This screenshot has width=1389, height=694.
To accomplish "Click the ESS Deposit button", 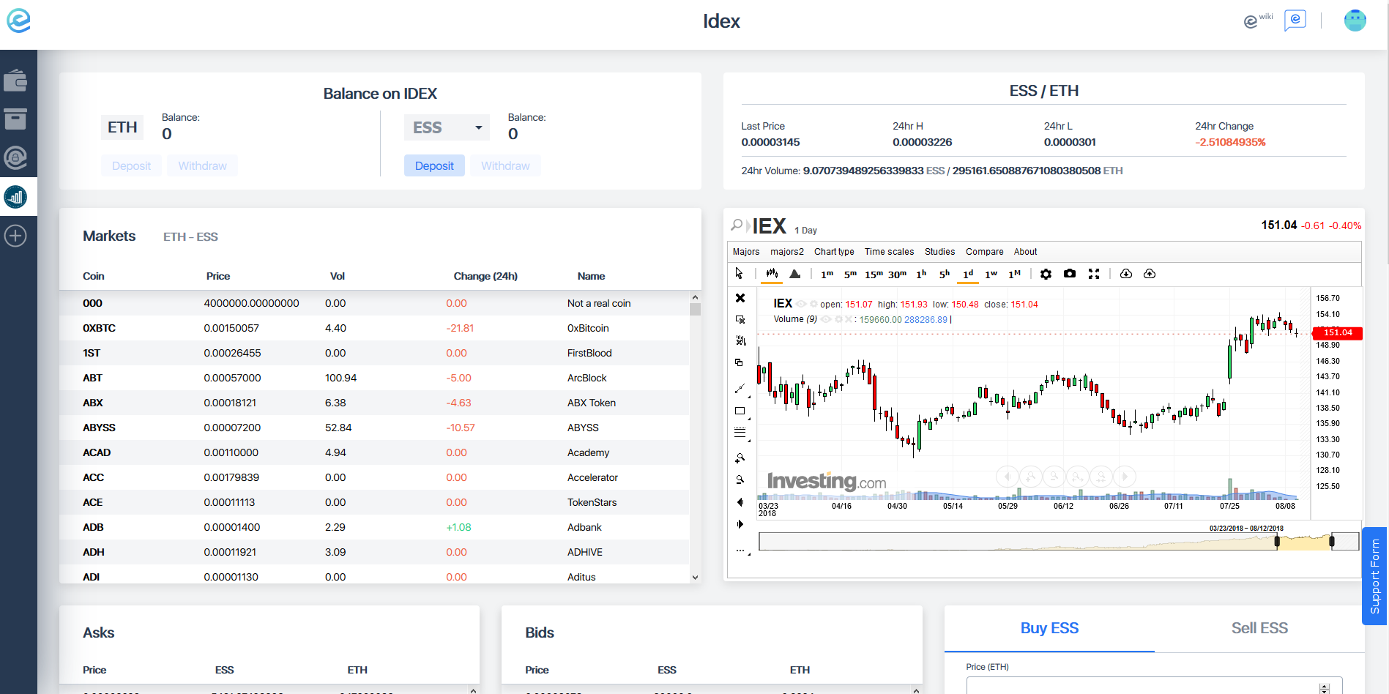I will point(434,166).
